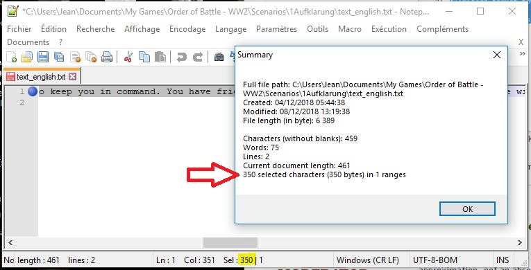
Task: Click the 'Ln : 1' status bar text
Action: click(x=166, y=260)
